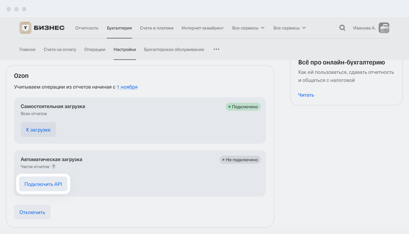Screen dimensions: 409x234
Task: Follow the "Читать" link
Action: coord(306,95)
